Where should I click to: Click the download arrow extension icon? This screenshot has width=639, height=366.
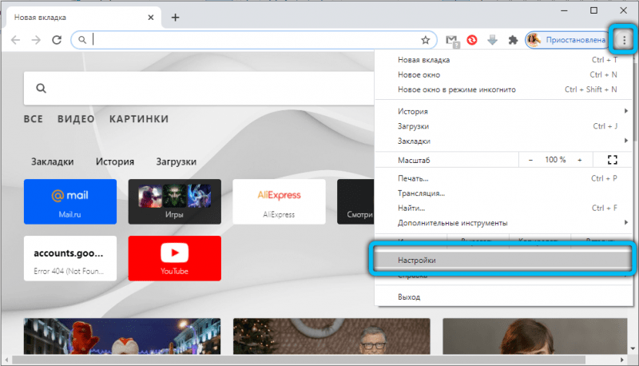[492, 40]
